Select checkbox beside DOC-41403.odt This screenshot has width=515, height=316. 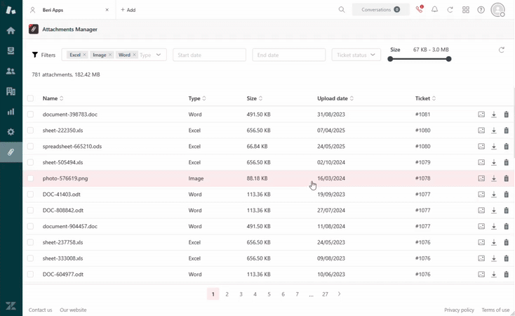coord(30,195)
